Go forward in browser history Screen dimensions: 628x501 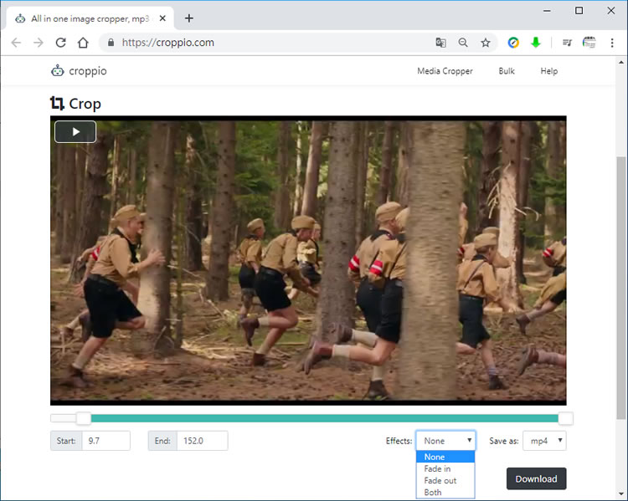(x=38, y=43)
